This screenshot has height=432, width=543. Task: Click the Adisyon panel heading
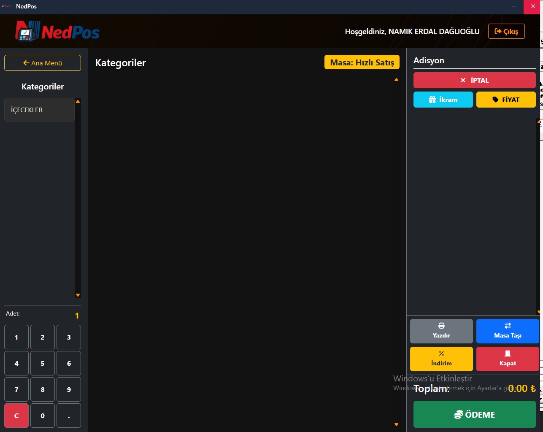pyautogui.click(x=429, y=60)
